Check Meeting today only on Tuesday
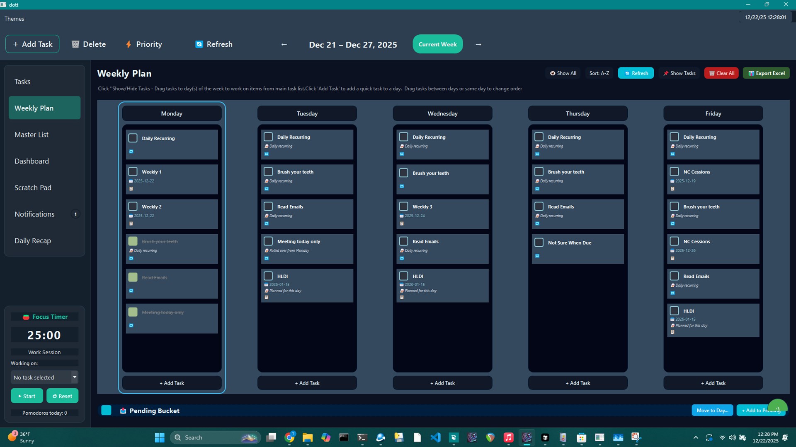The height and width of the screenshot is (447, 796). 268,241
